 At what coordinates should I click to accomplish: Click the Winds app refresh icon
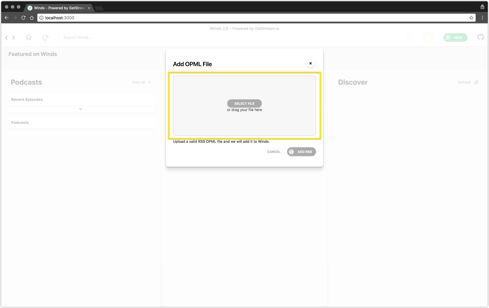click(x=45, y=38)
